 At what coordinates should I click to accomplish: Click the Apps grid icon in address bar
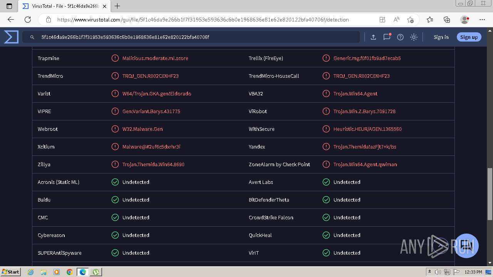(x=382, y=20)
